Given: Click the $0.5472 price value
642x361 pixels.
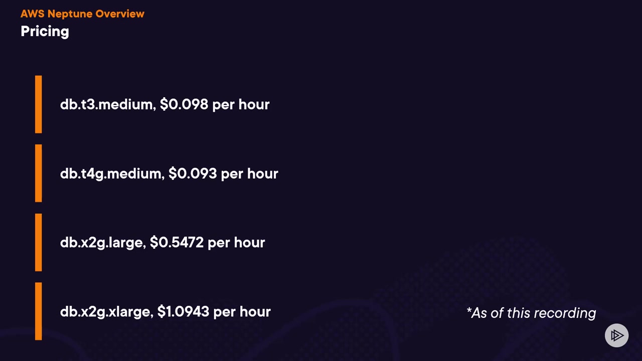Looking at the screenshot, I should click(x=177, y=243).
